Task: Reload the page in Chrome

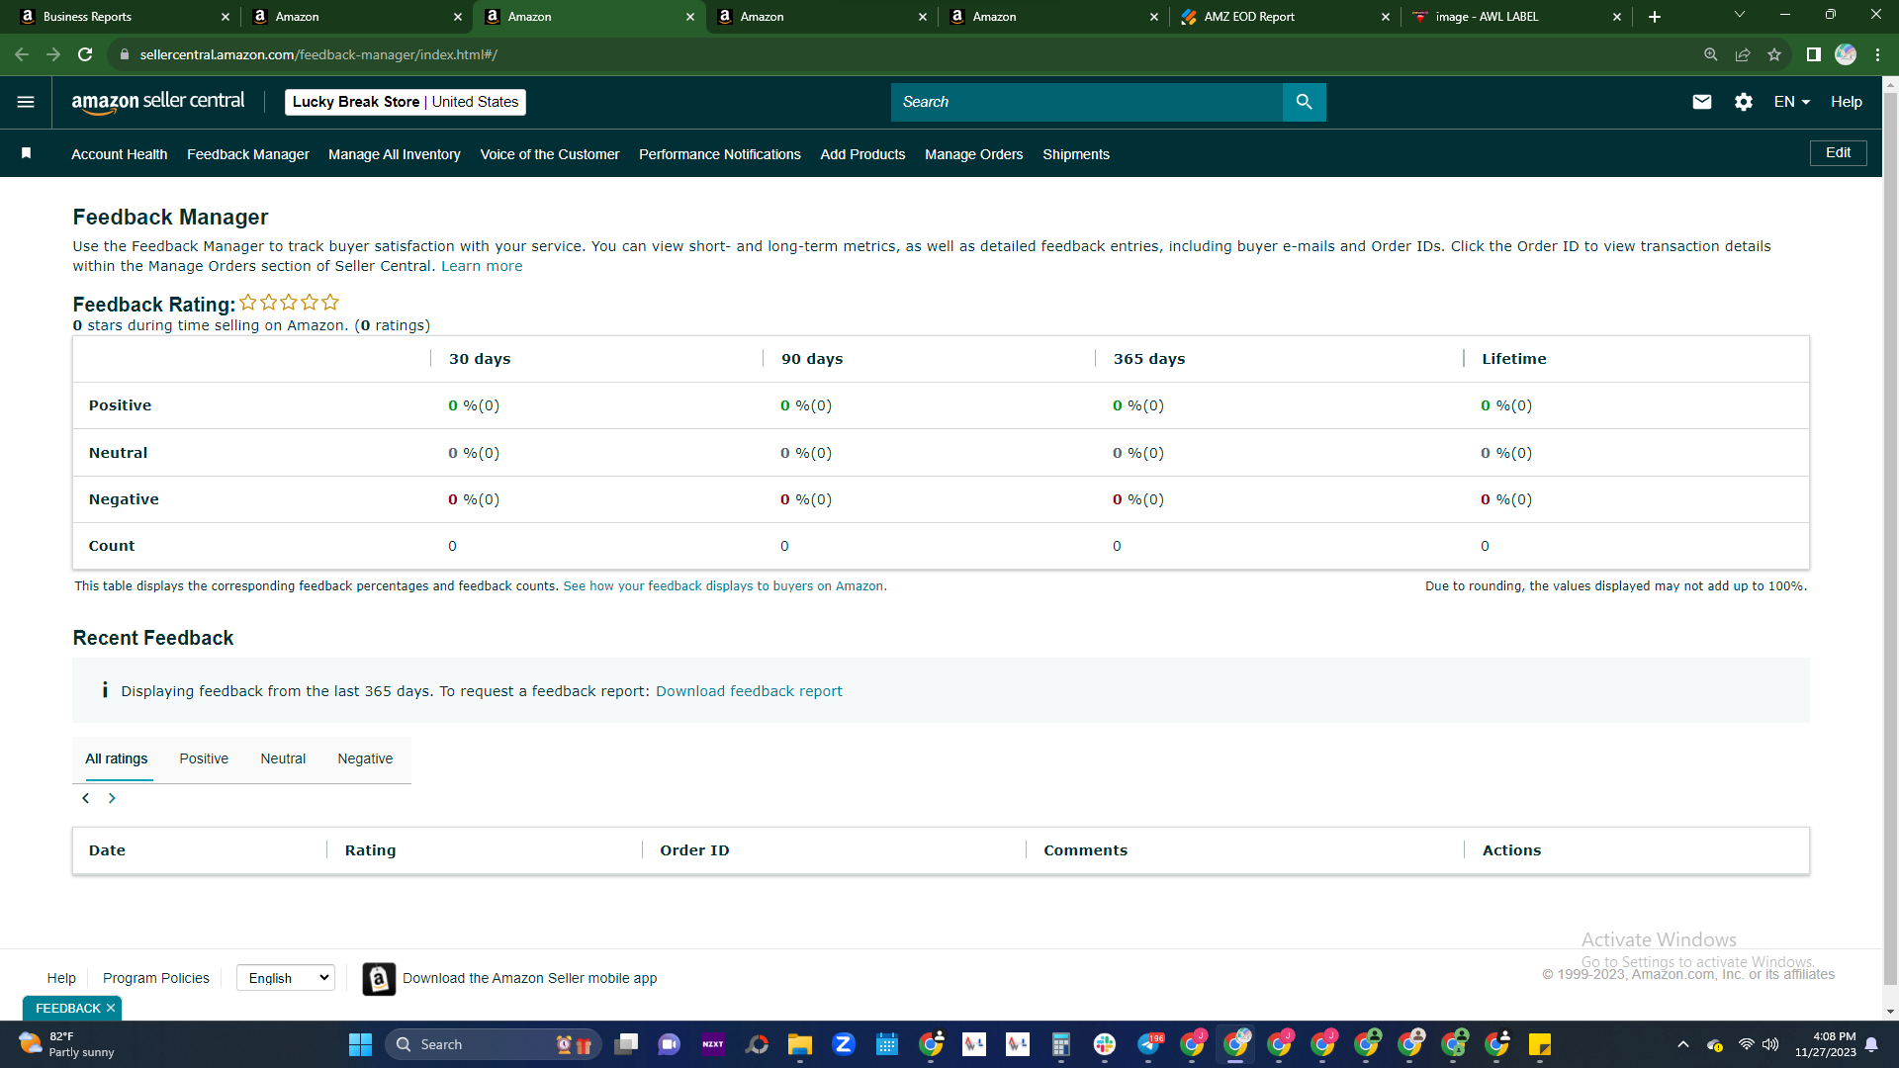Action: point(85,54)
